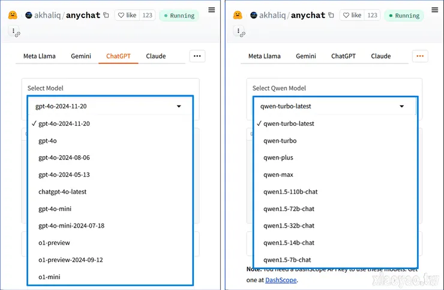Pick qwen1.5-110b-chat from the list
This screenshot has width=444, height=290.
[335, 192]
